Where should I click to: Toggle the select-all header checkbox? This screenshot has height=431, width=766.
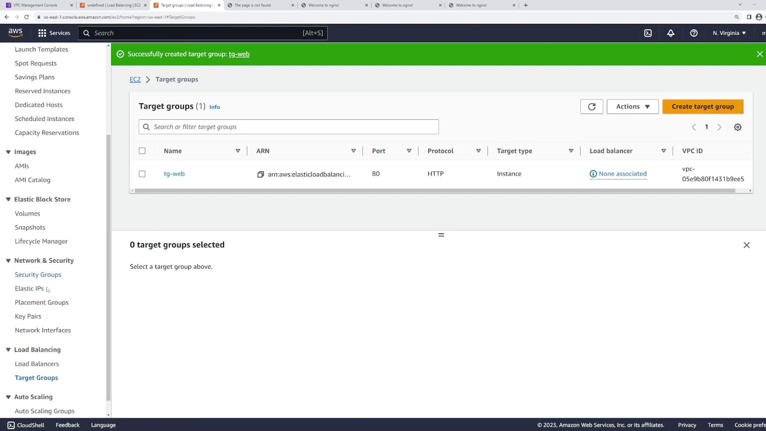[x=142, y=151]
